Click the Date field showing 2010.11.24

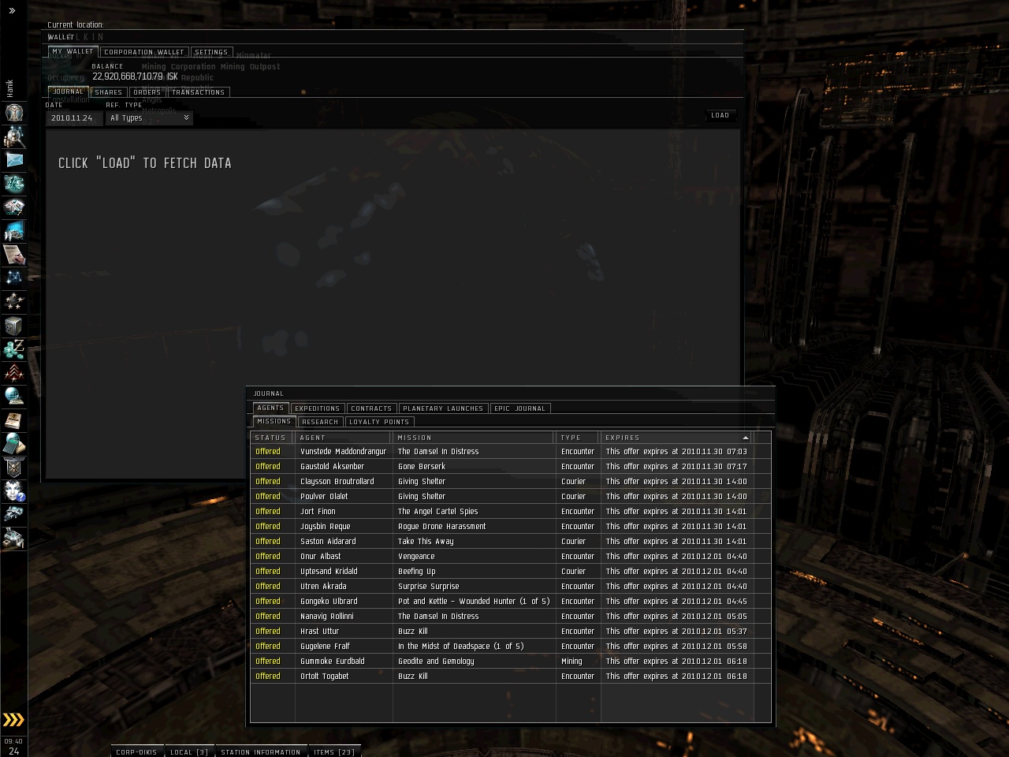click(x=74, y=118)
